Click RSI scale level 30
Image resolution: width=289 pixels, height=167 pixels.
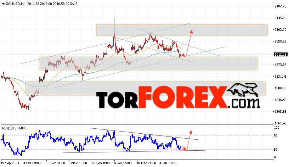276,149
